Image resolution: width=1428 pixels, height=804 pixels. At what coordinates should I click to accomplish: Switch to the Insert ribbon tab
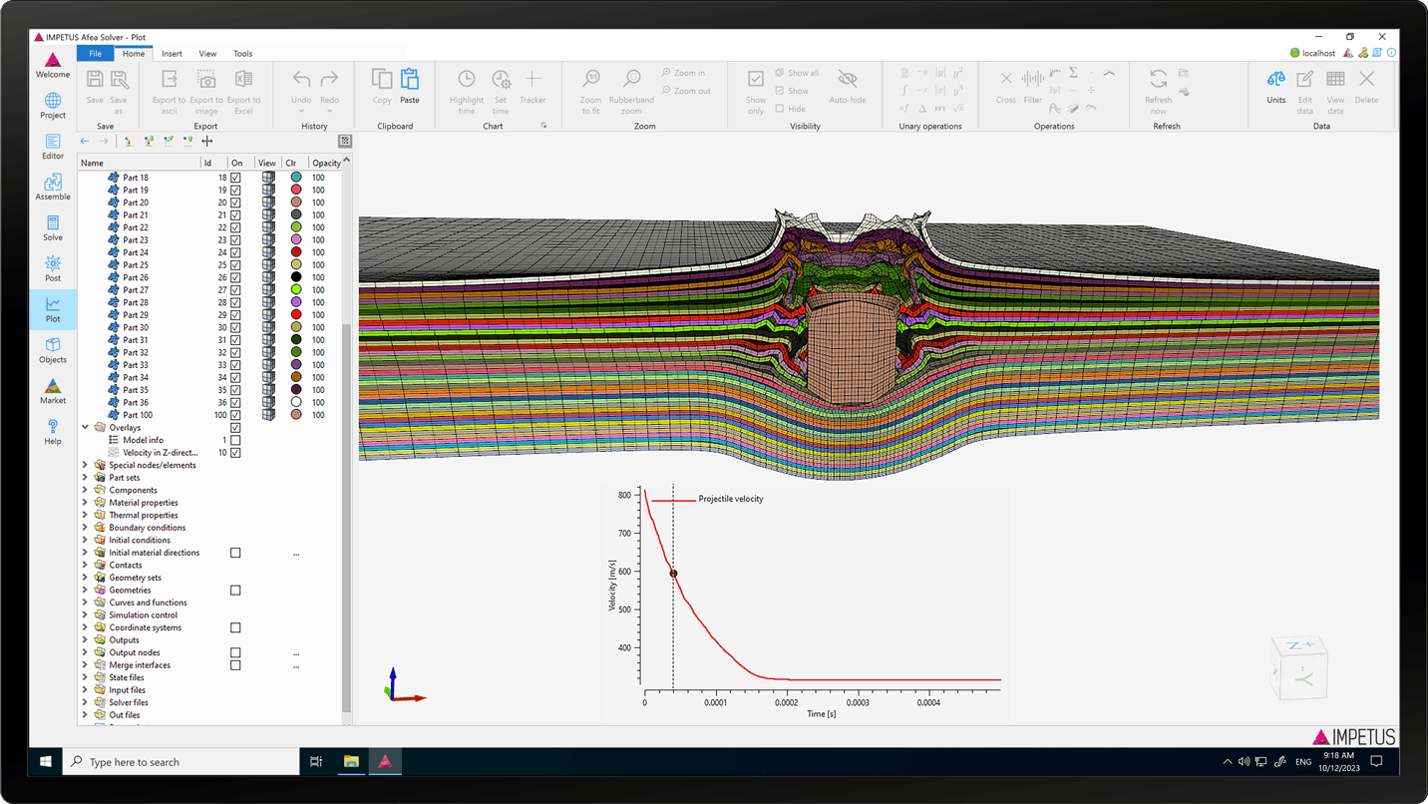click(172, 54)
